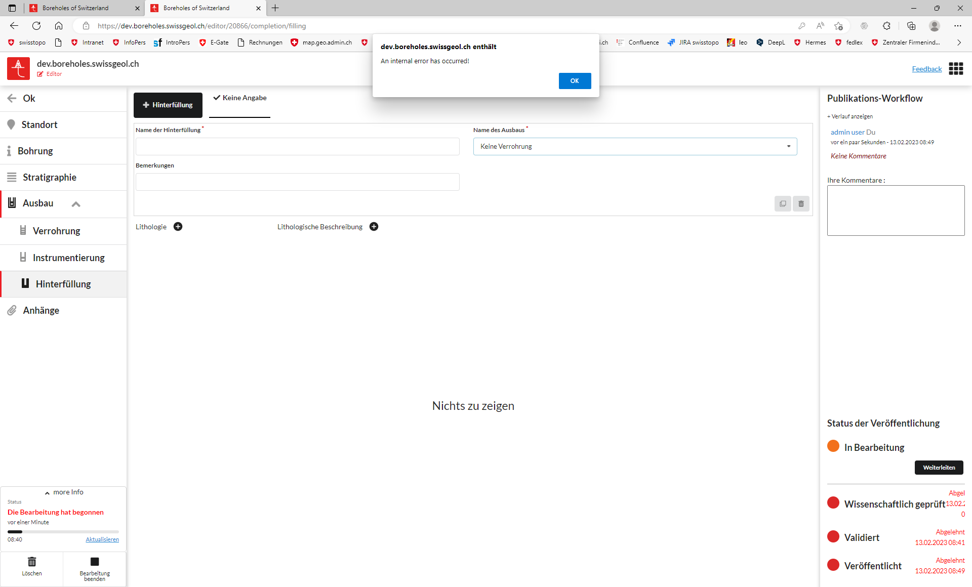Click the Aktualisieren link

click(102, 539)
